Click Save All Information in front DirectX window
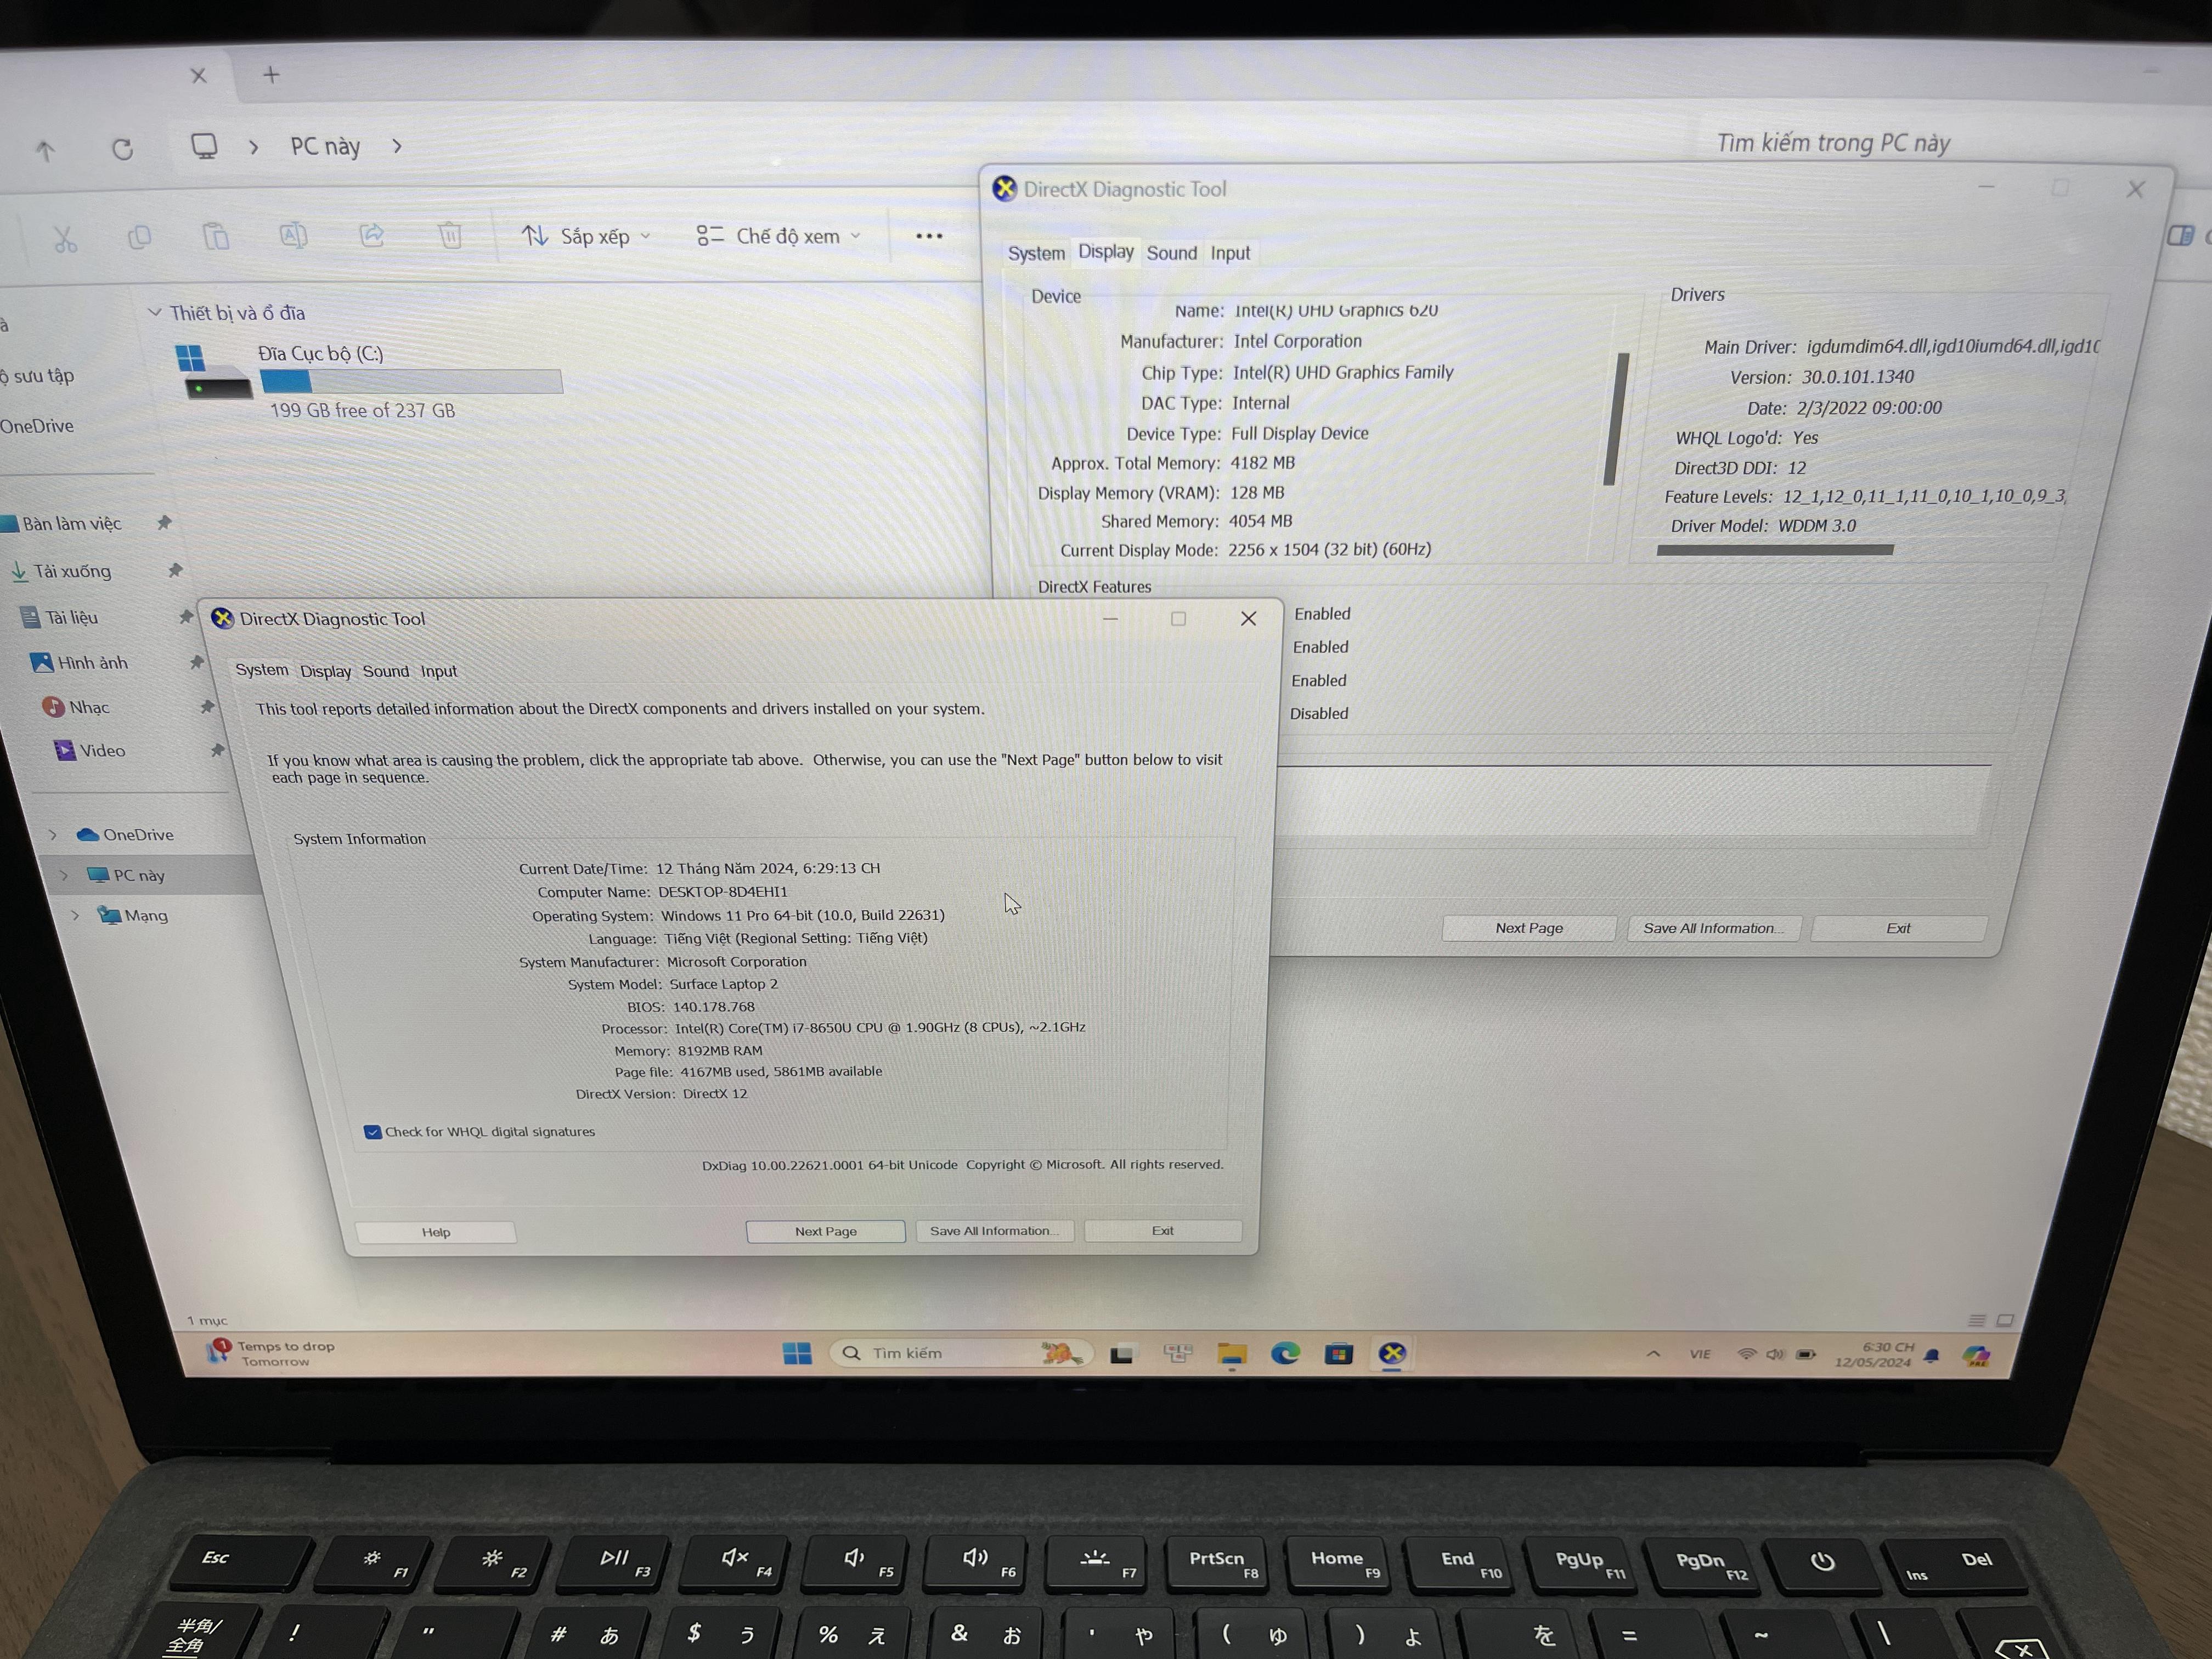This screenshot has width=2212, height=1659. pyautogui.click(x=995, y=1231)
